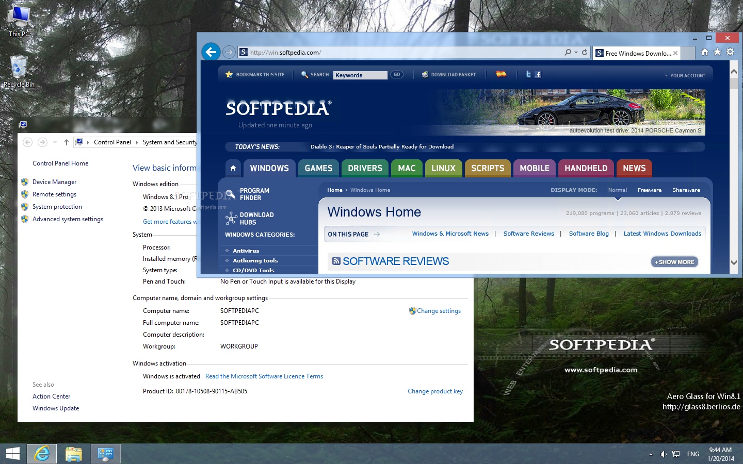Close the Free Windows Downloads tab
The height and width of the screenshot is (464, 743).
tap(675, 53)
